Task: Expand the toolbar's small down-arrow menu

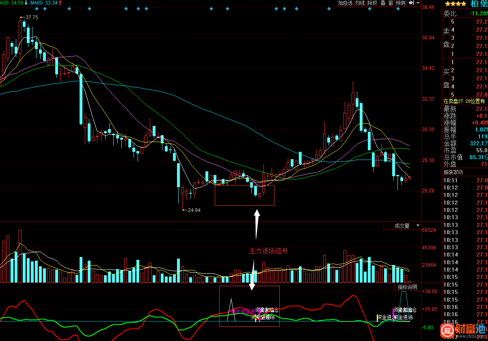Action: point(418,3)
